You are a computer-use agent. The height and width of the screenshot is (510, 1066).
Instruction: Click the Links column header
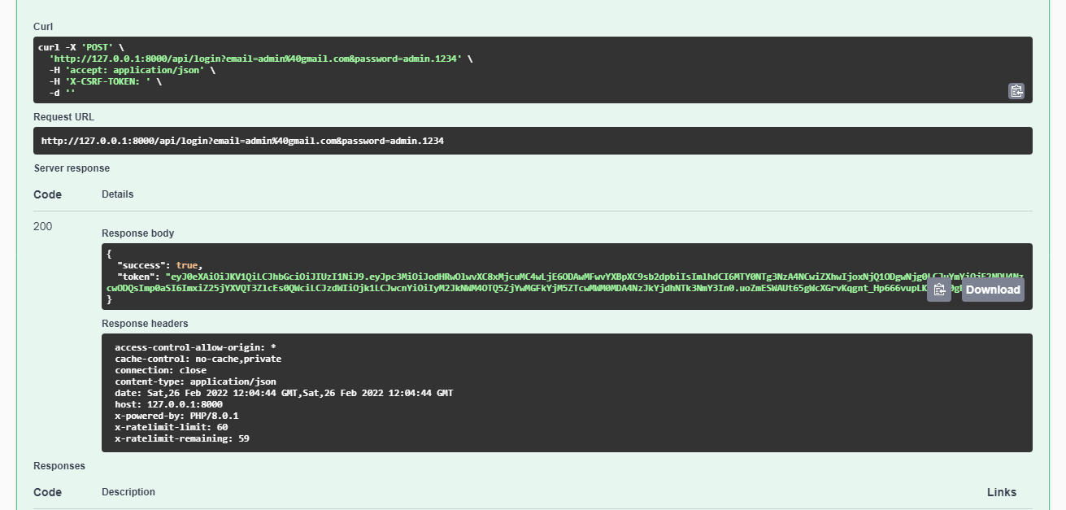click(1001, 492)
